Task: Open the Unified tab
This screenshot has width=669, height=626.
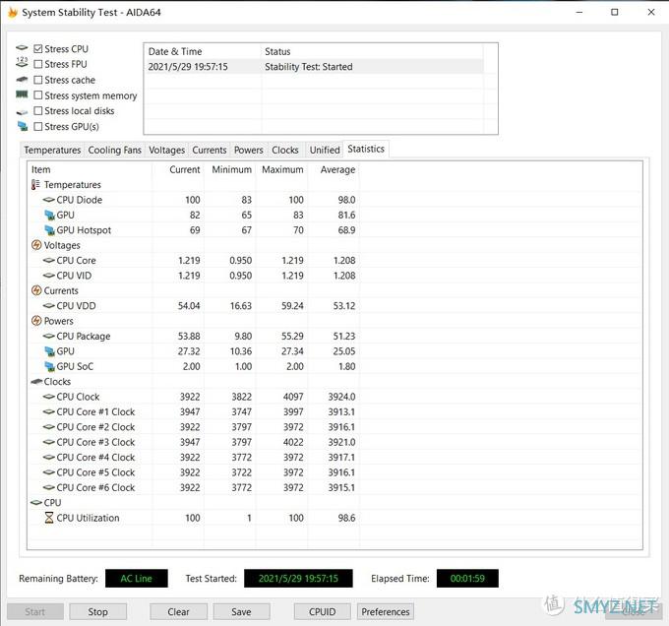Action: [325, 151]
